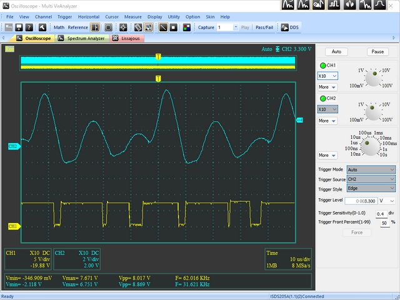Open the Measure menu
The height and width of the screenshot is (300, 400).
coord(132,16)
